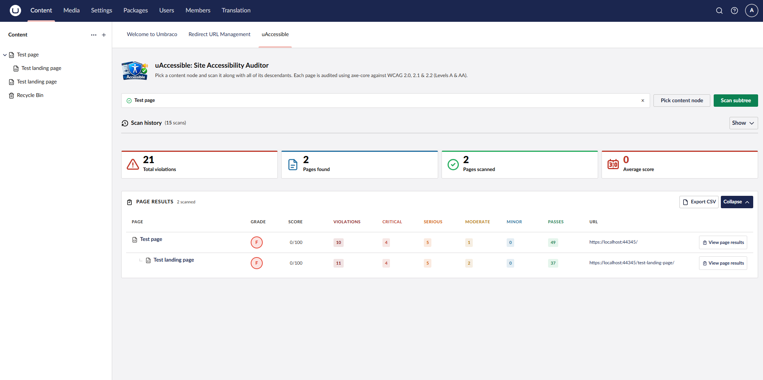Image resolution: width=763 pixels, height=380 pixels.
Task: Click the document icon on Pages found card
Action: (x=293, y=164)
